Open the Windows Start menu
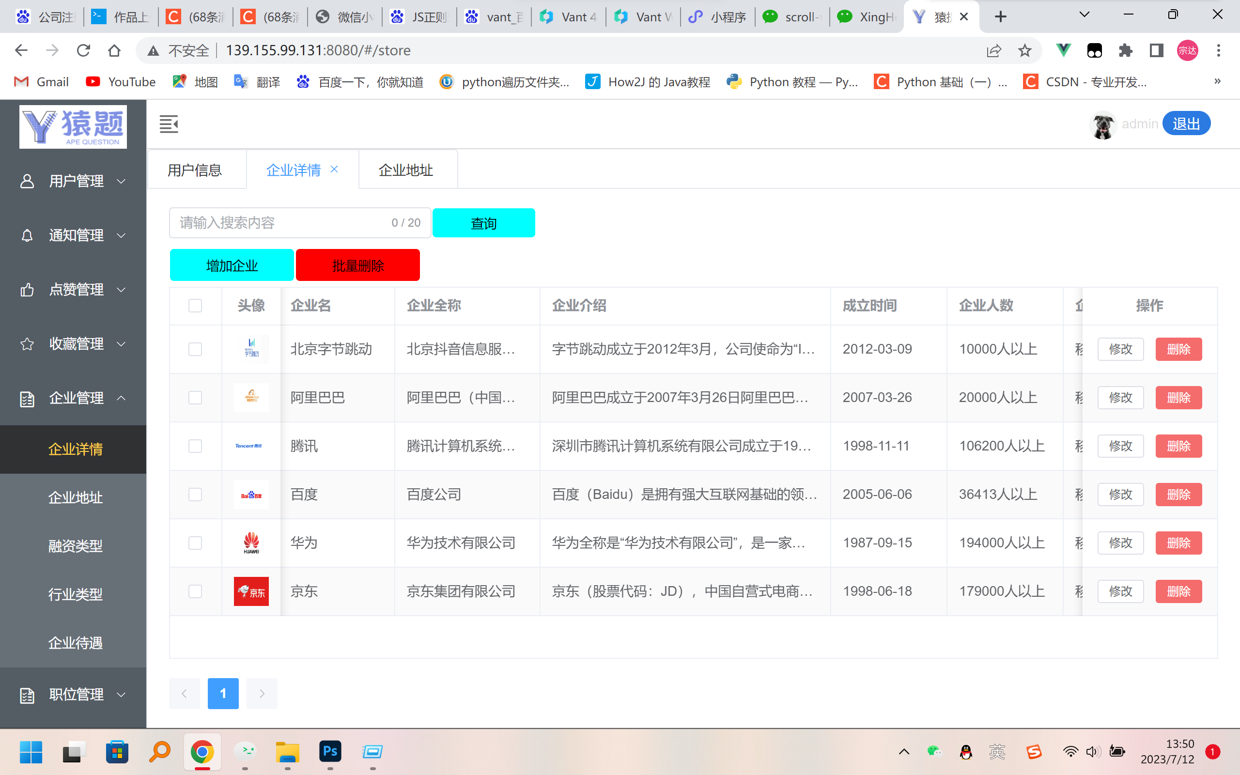Image resolution: width=1240 pixels, height=775 pixels. tap(31, 752)
